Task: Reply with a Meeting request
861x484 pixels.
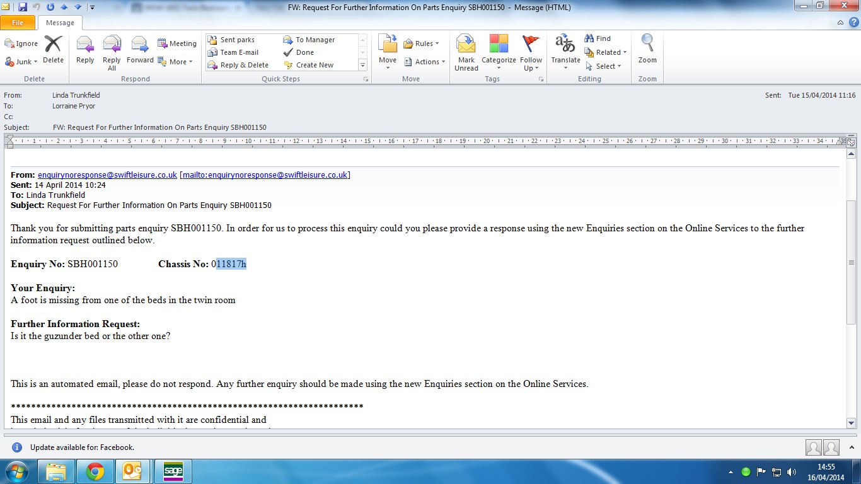Action: click(177, 43)
